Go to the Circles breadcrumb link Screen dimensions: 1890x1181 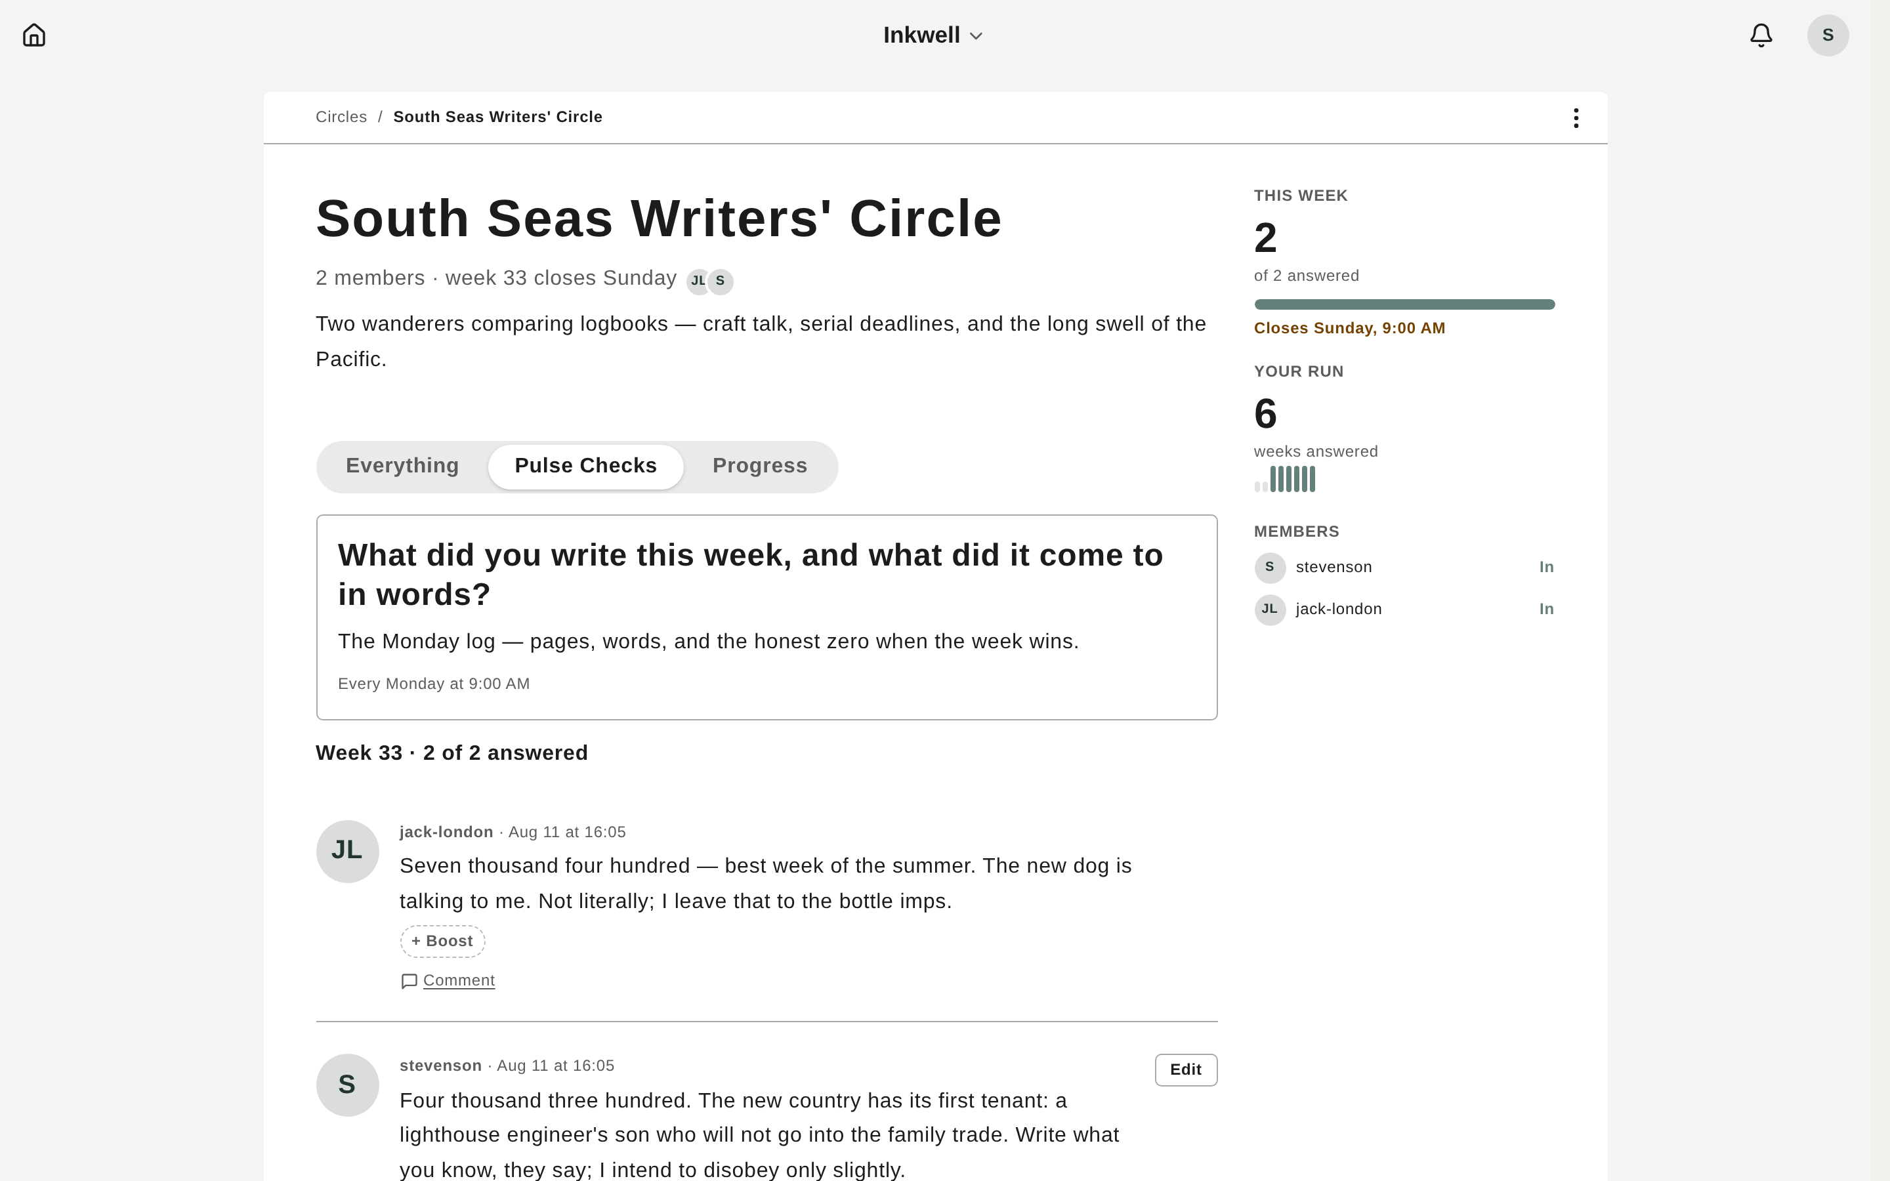(341, 117)
